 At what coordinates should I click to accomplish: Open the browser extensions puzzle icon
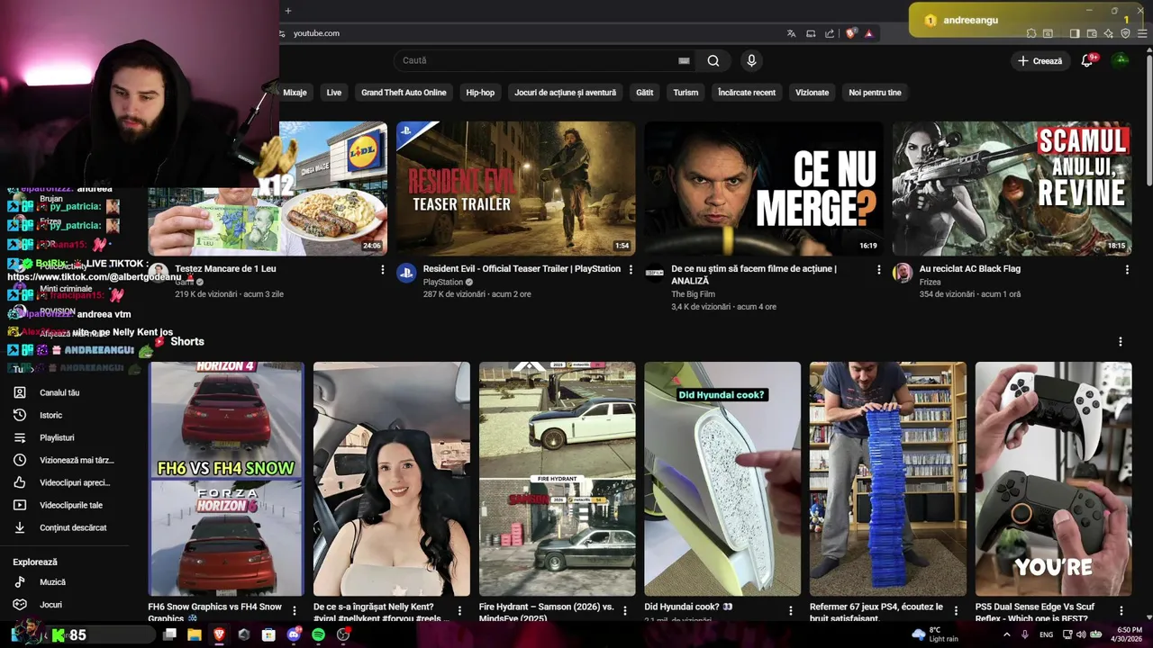point(1031,33)
